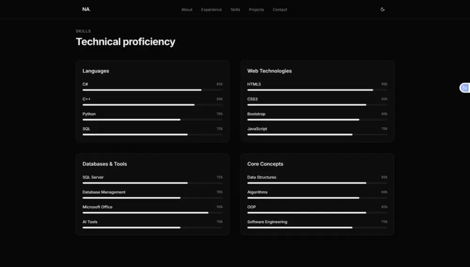This screenshot has width=470, height=267.
Task: Click the "C++" skill label
Action: 86,99
